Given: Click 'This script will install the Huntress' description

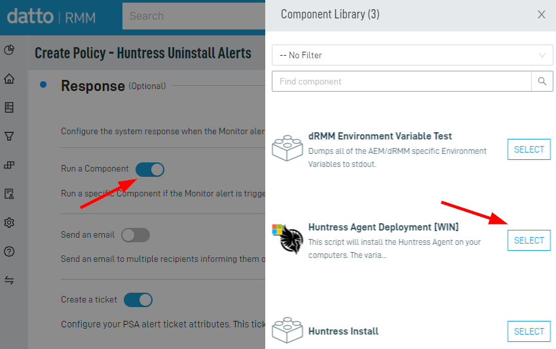Looking at the screenshot, I should tap(394, 248).
